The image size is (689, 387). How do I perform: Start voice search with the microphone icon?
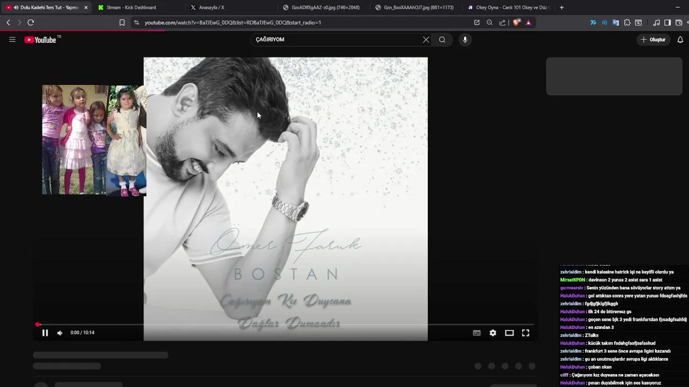(465, 39)
